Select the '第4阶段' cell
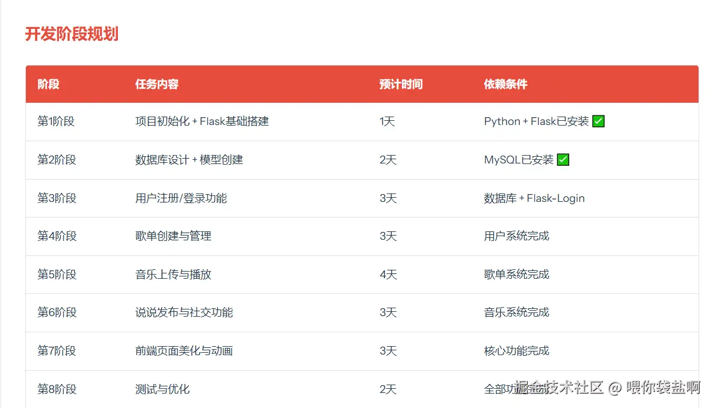Viewport: 713px width, 408px height. click(57, 236)
